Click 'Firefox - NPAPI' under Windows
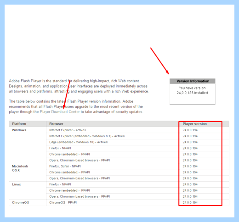This screenshot has width=239, height=222. (x=60, y=148)
